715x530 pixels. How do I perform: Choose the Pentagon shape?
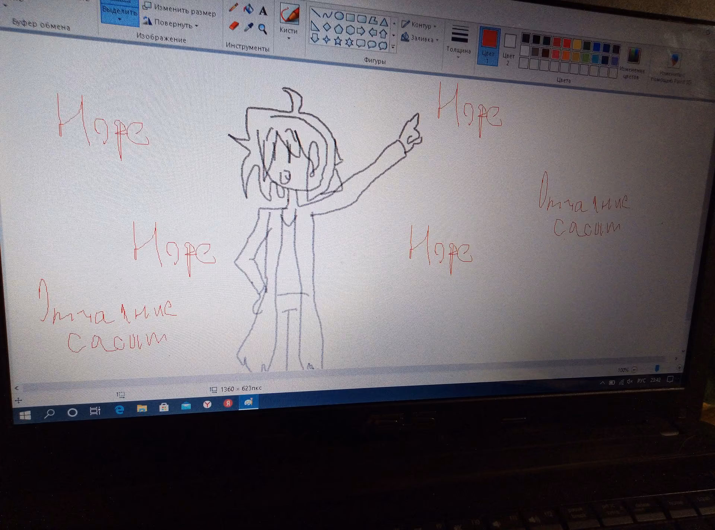[339, 28]
